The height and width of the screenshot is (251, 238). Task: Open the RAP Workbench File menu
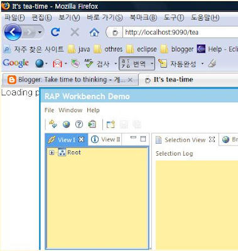point(49,110)
